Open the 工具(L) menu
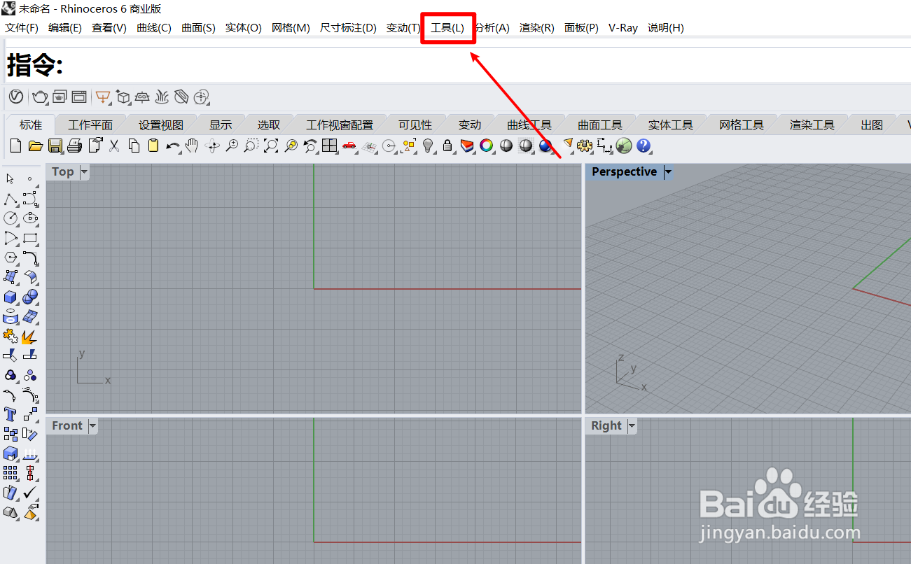Screen dimensions: 911x564 (x=447, y=28)
